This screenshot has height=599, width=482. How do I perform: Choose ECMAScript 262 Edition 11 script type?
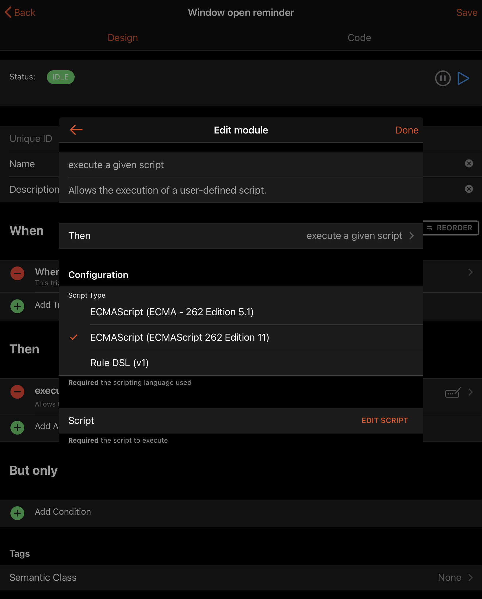[179, 337]
